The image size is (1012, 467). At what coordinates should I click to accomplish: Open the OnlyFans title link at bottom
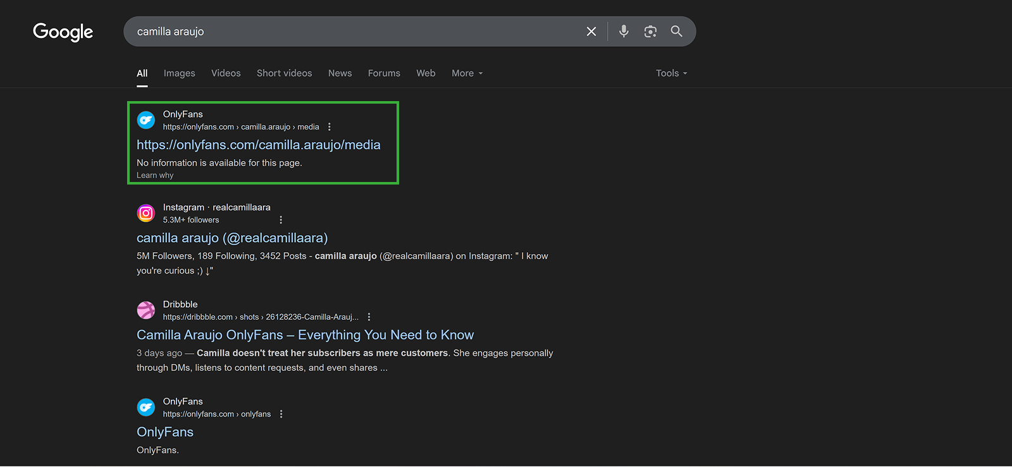coord(165,432)
